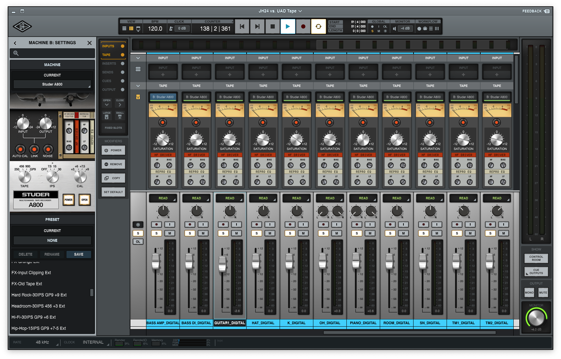Image resolution: width=561 pixels, height=359 pixels.
Task: Click the SET DEFAULT button
Action: pos(113,192)
